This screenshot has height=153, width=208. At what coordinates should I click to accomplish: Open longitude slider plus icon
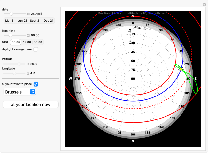(x=28, y=73)
